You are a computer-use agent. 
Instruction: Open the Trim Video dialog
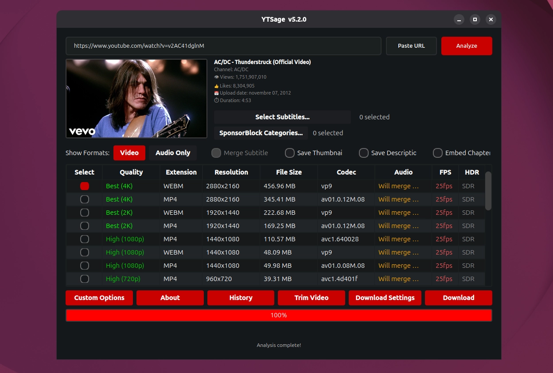coord(312,298)
